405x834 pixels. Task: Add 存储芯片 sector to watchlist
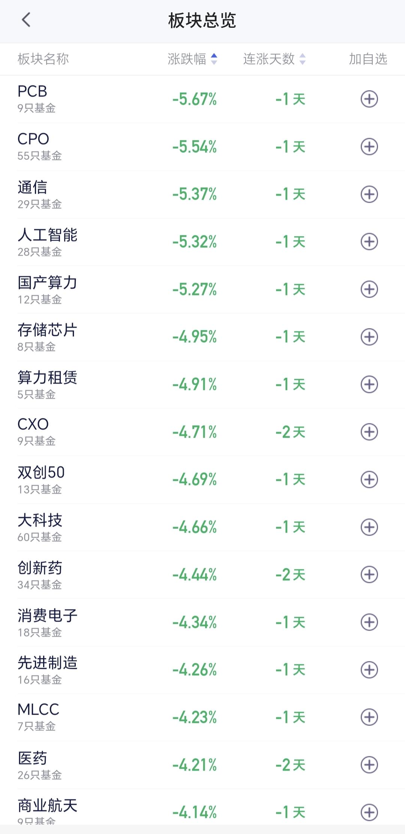click(x=369, y=337)
